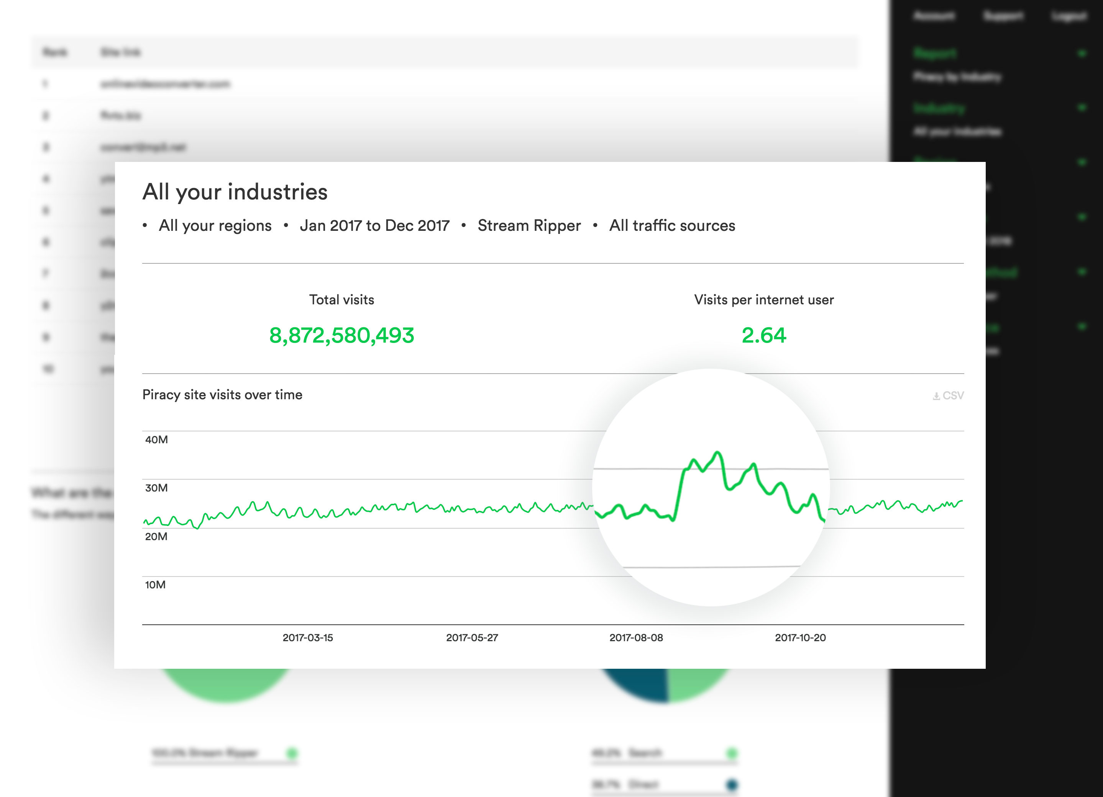Click the green dot beside Search legend
This screenshot has width=1103, height=797.
732,753
